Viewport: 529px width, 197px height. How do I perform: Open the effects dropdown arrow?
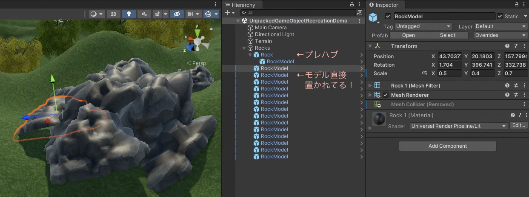pos(166,14)
